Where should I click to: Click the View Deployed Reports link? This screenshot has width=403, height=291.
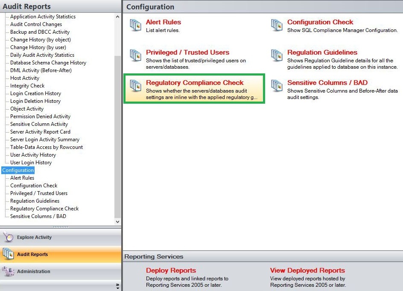[307, 271]
